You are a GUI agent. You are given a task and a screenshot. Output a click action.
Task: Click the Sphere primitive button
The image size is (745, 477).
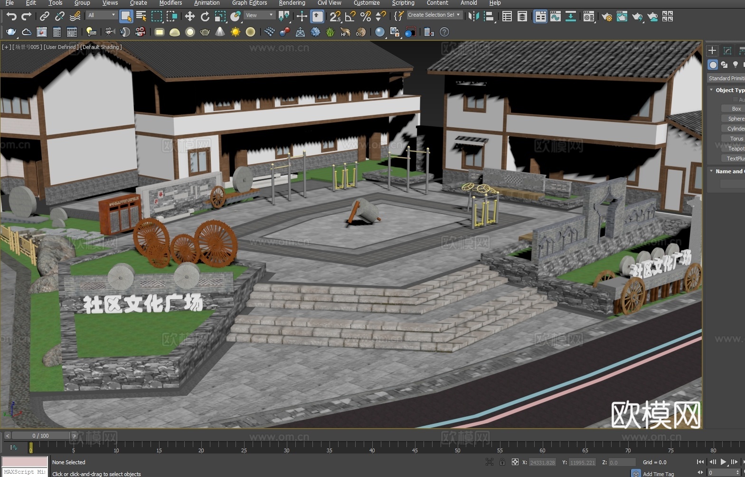click(x=733, y=119)
